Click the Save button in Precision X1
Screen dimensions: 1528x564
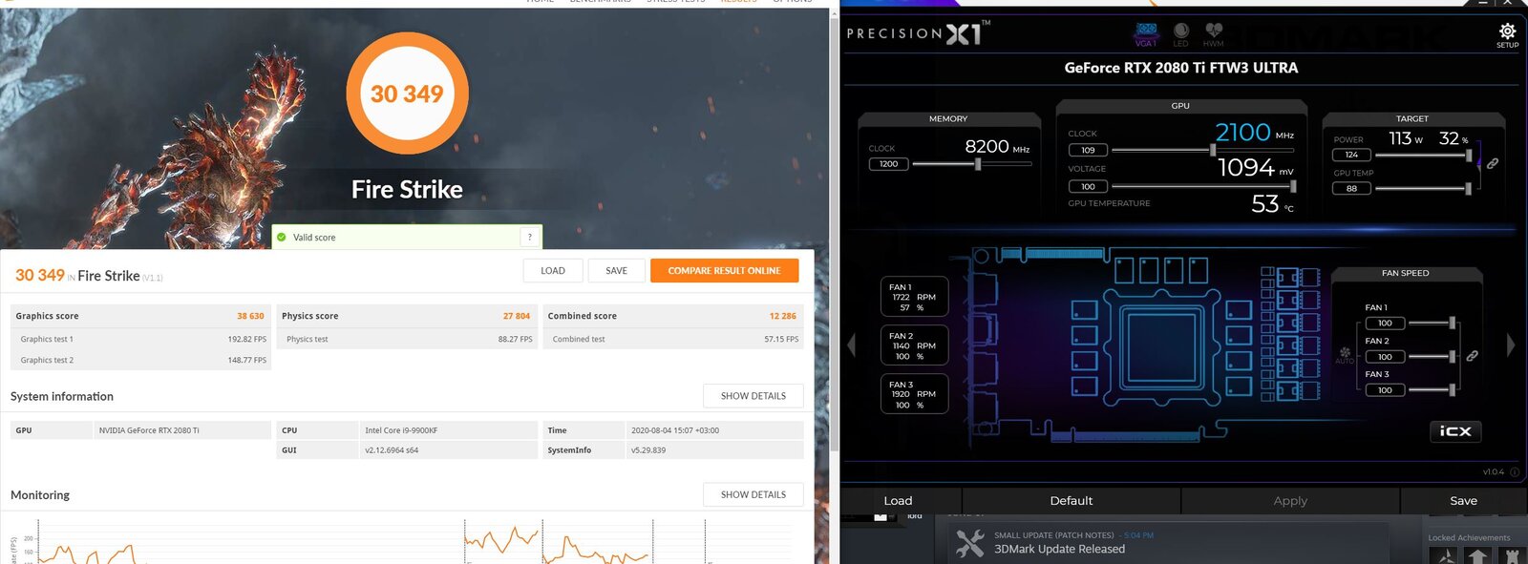(x=1463, y=500)
